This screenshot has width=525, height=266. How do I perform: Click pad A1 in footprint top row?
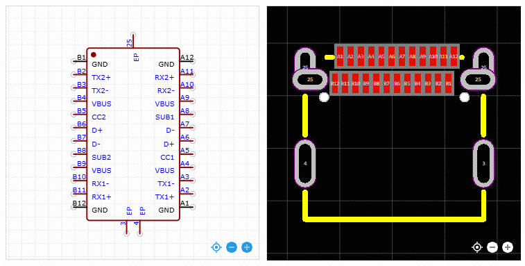pos(340,57)
